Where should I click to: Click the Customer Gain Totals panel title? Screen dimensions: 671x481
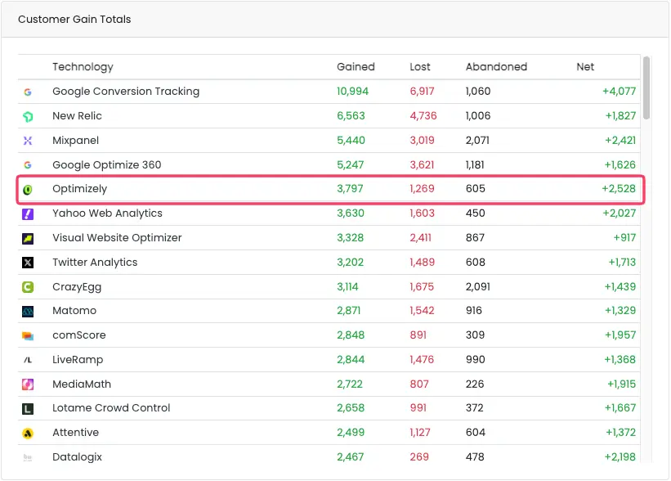(x=74, y=20)
